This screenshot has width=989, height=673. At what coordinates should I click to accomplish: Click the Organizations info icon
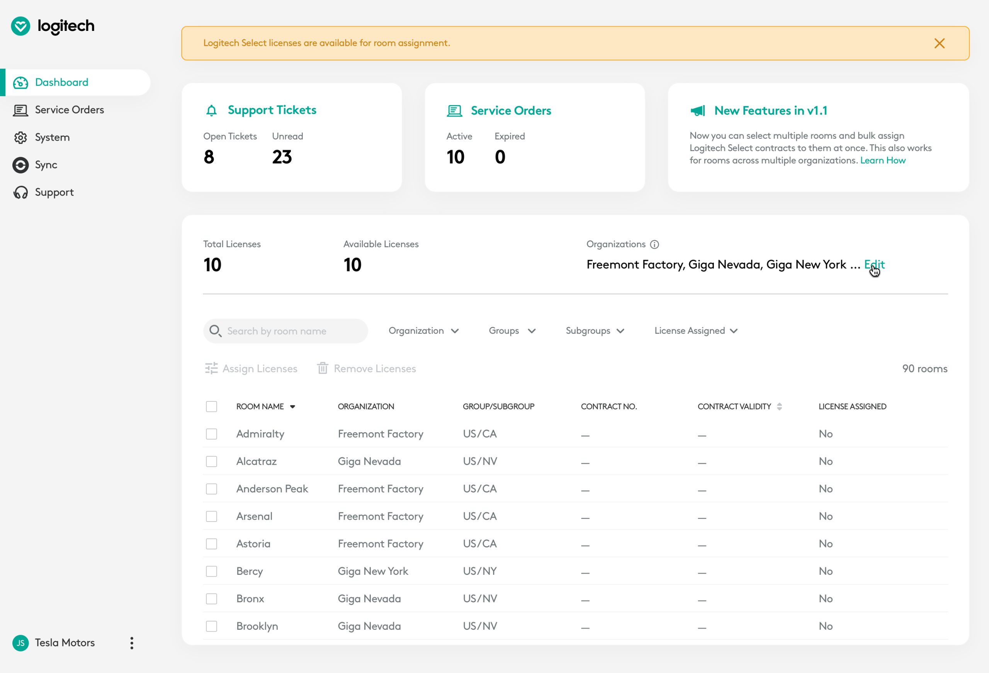[x=654, y=244]
